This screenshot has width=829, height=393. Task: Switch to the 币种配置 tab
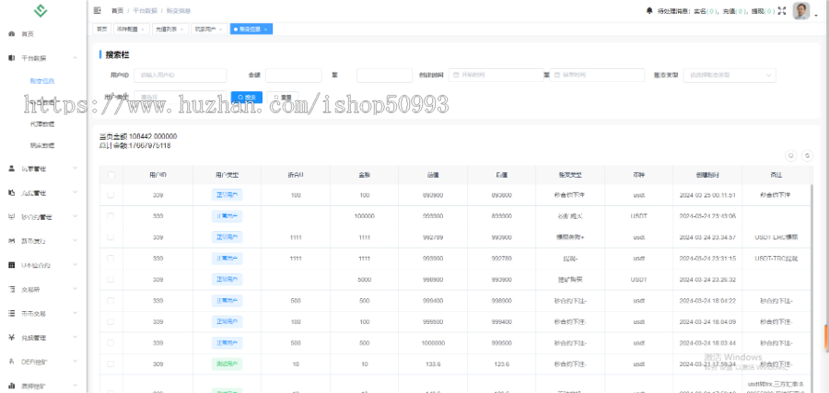[x=132, y=29]
